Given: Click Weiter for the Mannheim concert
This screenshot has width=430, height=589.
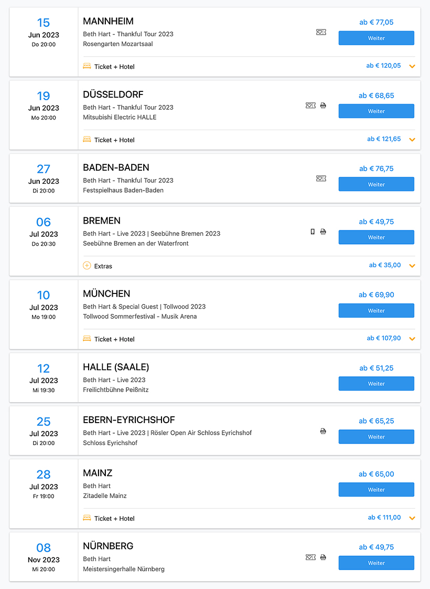Looking at the screenshot, I should coord(377,38).
